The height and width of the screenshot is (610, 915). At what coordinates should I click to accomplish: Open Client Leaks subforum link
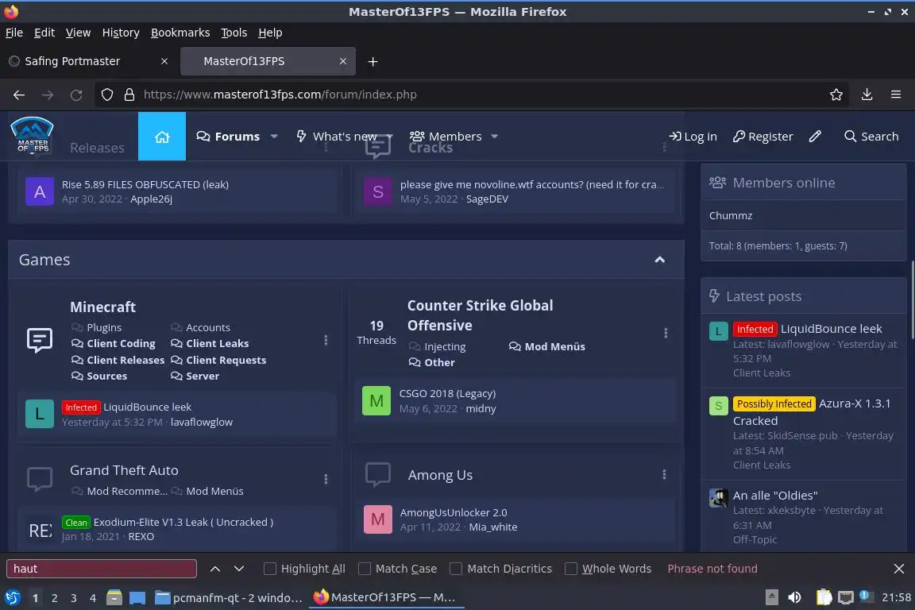tap(217, 344)
